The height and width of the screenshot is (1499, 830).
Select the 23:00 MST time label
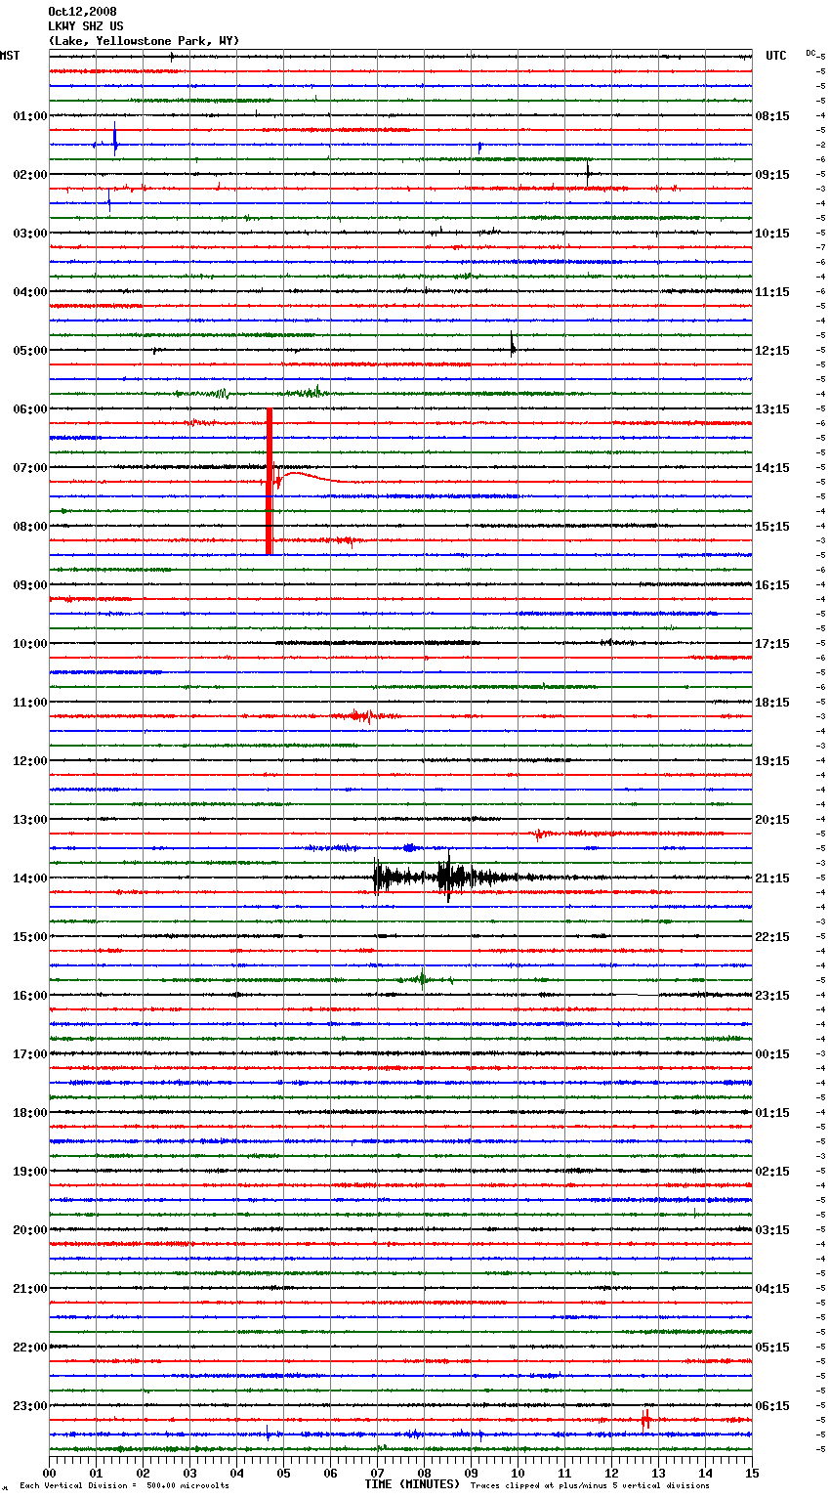click(30, 1406)
